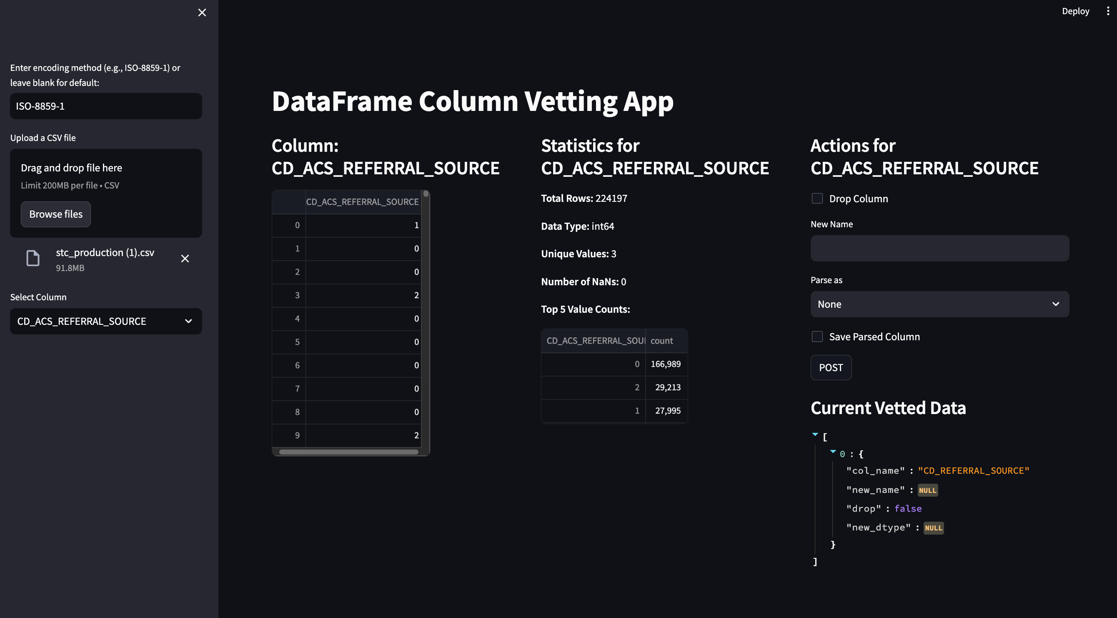Close the sidebar with the X icon

(202, 13)
